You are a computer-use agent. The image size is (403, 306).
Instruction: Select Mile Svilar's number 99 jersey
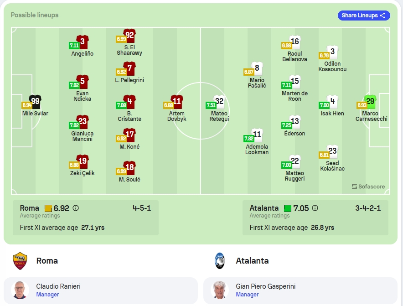(35, 102)
